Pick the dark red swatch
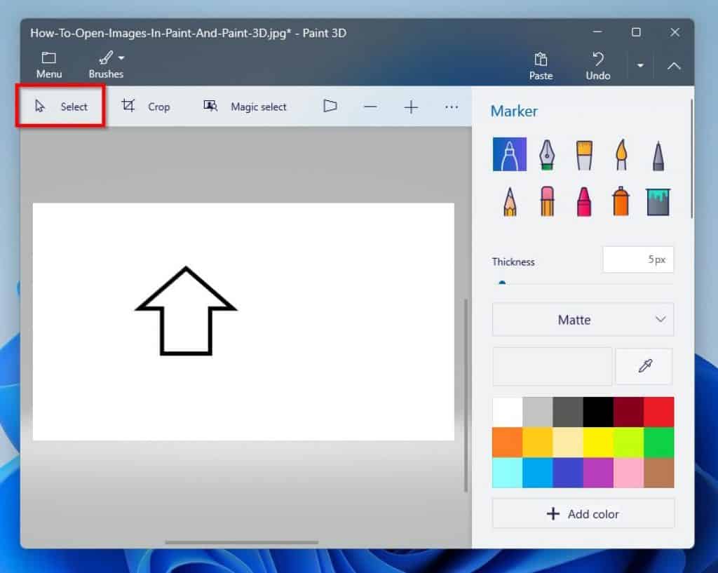The image size is (718, 573). pyautogui.click(x=628, y=412)
